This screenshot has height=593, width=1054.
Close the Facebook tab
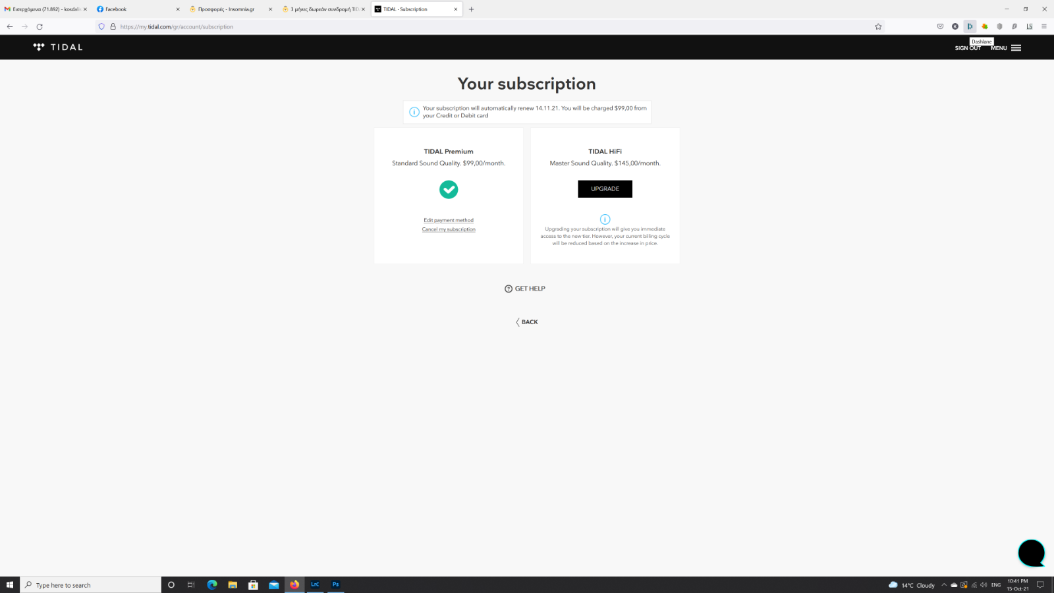(x=178, y=9)
